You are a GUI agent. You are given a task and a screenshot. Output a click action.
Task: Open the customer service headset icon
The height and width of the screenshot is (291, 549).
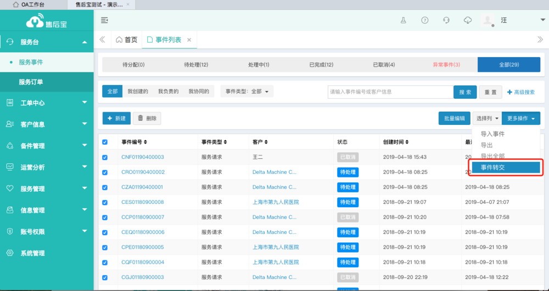446,20
